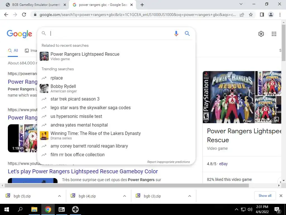Open a new browser tab
The image size is (286, 215).
pyautogui.click(x=142, y=5)
